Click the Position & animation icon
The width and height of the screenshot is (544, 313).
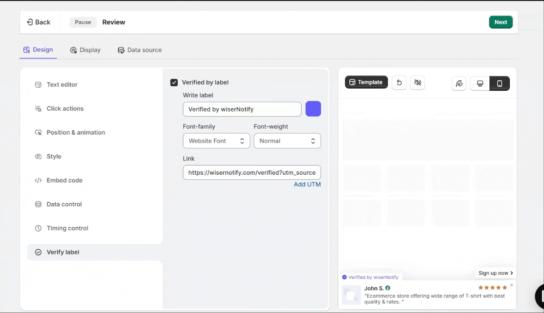(38, 133)
